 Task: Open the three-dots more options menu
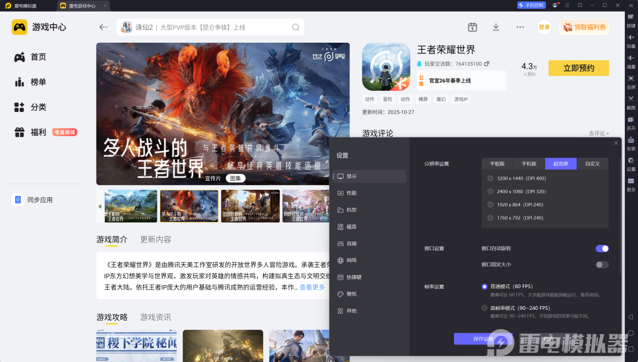pos(520,27)
